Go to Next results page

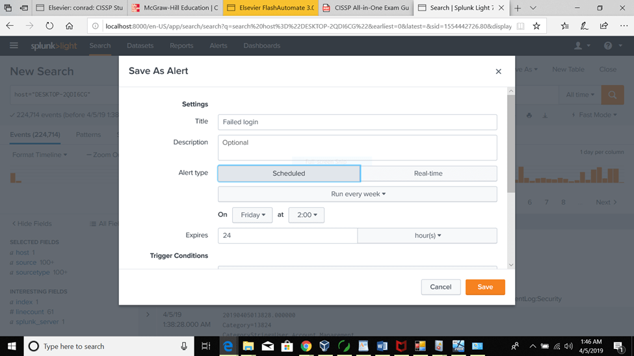coord(606,202)
